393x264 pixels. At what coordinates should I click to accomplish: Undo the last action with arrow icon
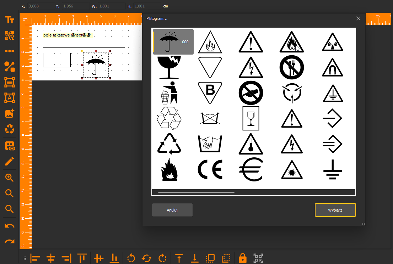(x=10, y=226)
